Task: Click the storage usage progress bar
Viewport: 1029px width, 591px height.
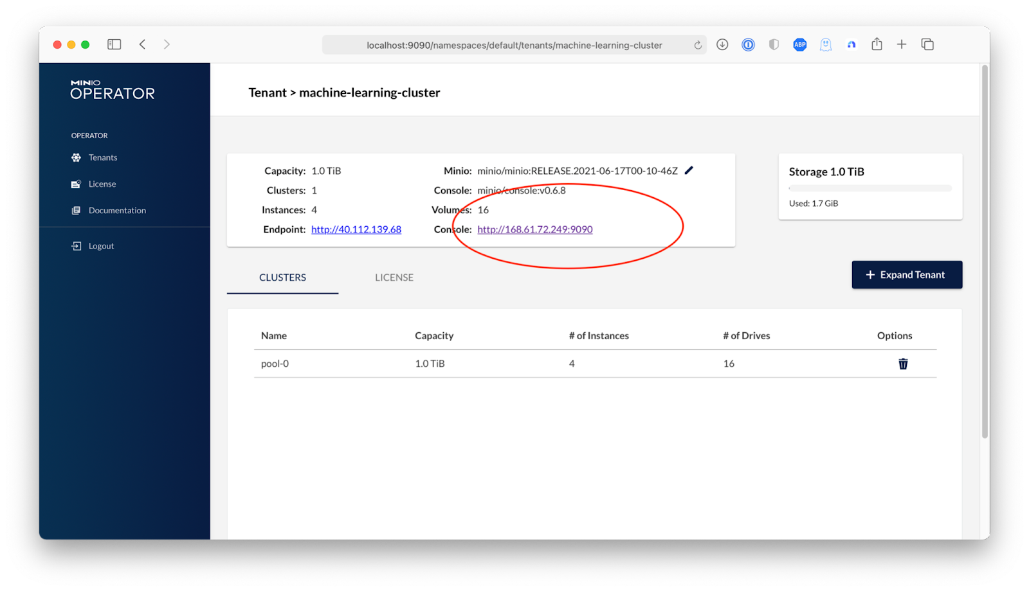Action: click(x=870, y=188)
